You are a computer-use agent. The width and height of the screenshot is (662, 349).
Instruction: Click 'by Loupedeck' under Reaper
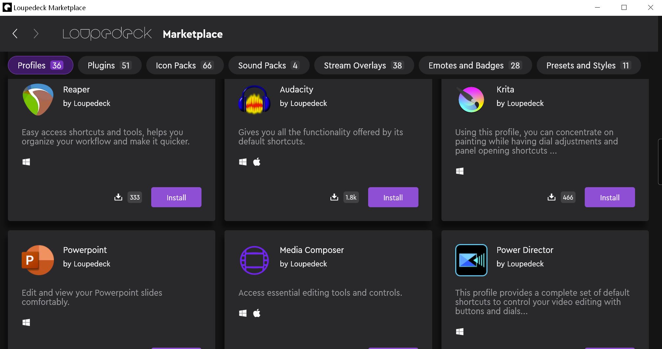tap(86, 103)
